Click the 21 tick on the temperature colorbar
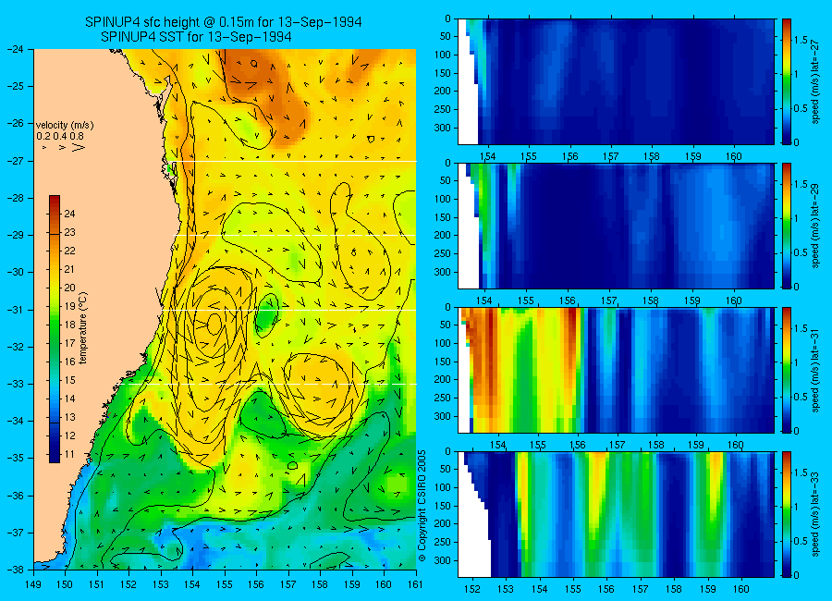 [69, 269]
